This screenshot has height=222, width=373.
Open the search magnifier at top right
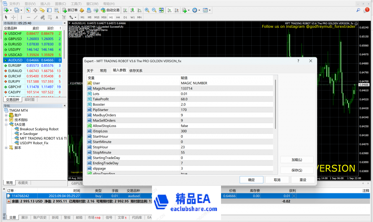pyautogui.click(x=358, y=10)
